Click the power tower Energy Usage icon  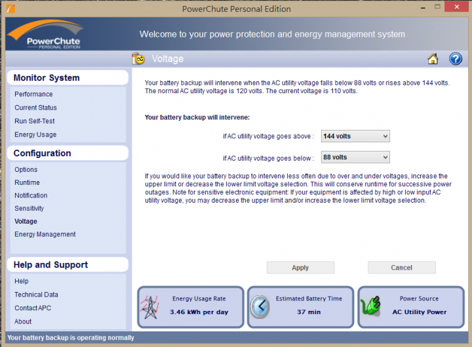point(149,307)
